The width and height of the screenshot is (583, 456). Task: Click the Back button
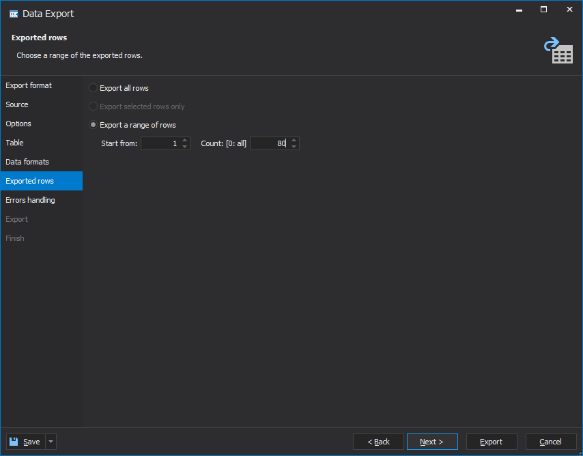pos(378,442)
